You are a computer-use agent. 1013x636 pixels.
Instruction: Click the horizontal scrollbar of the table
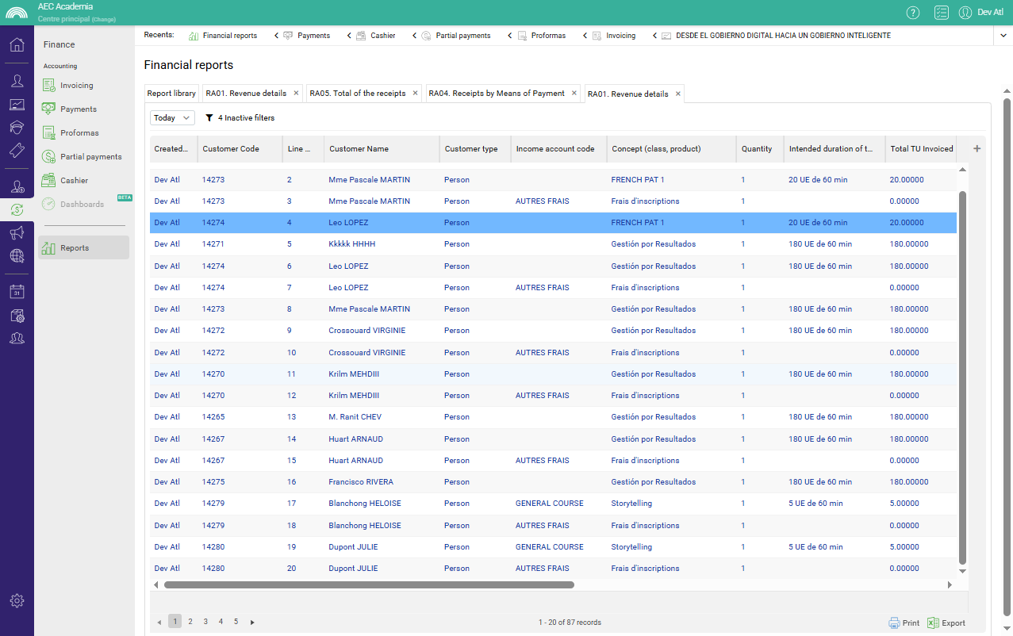click(369, 584)
